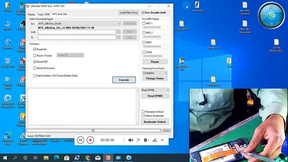Open the pen drive comand file
288x162 pixels.
tap(245, 9)
